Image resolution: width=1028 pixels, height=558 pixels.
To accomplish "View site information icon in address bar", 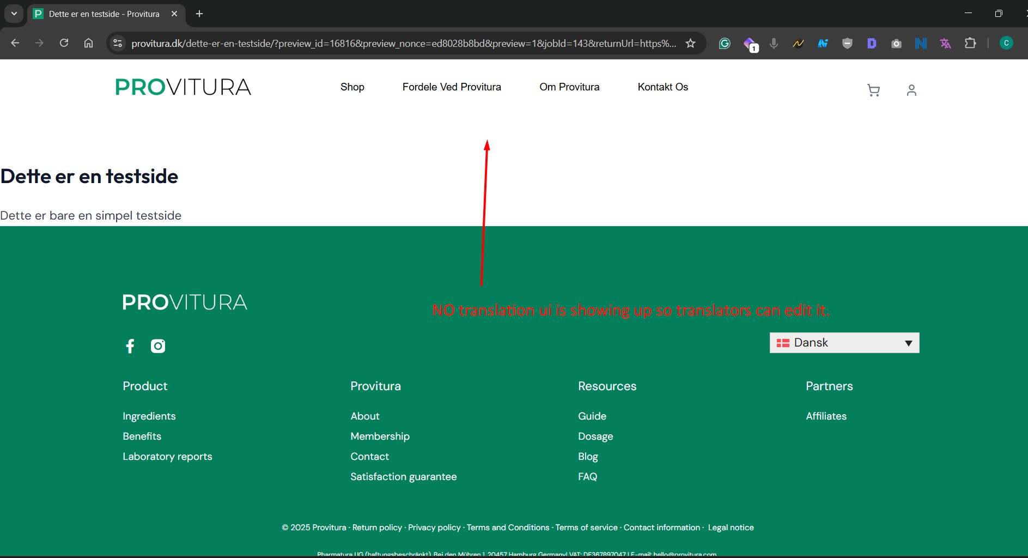I will [118, 43].
